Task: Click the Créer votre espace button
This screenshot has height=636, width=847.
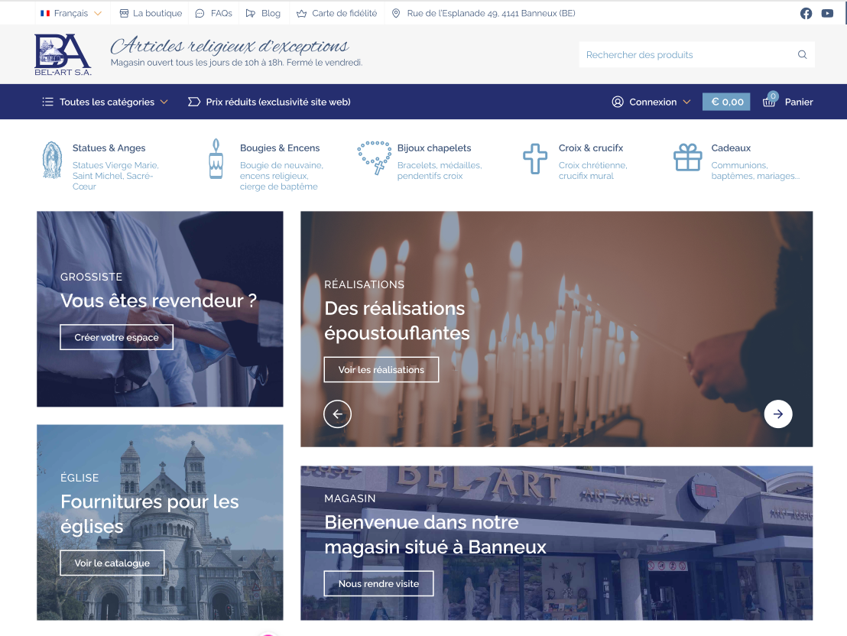Action: click(116, 336)
